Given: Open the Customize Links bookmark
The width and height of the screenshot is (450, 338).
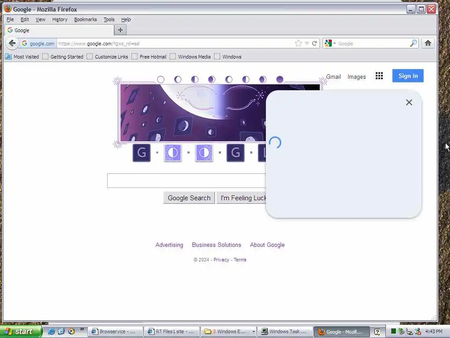Looking at the screenshot, I should [108, 57].
